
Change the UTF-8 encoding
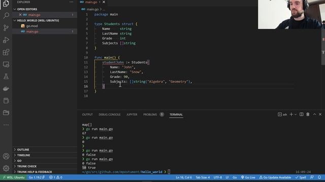point(218,177)
